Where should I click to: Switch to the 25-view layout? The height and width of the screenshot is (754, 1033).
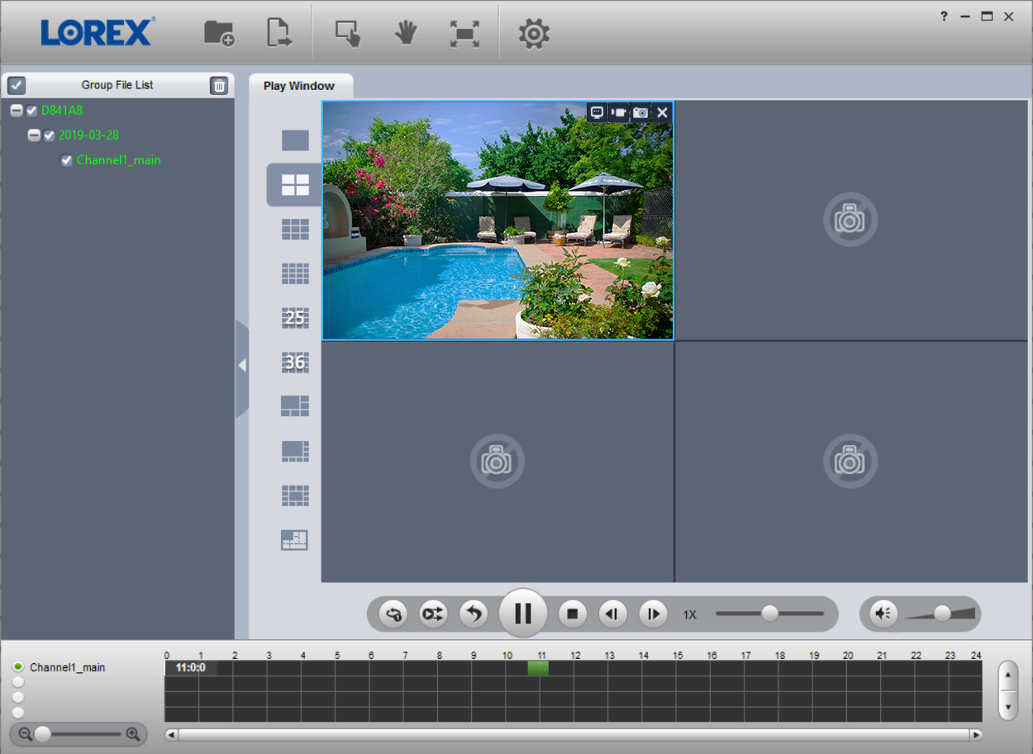click(295, 318)
